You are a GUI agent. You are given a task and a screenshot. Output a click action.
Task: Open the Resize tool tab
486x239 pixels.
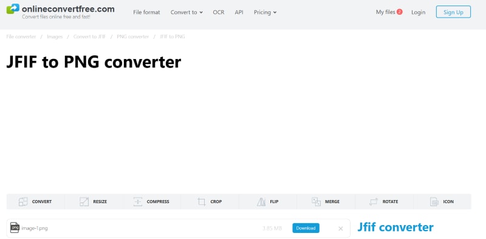(x=94, y=201)
